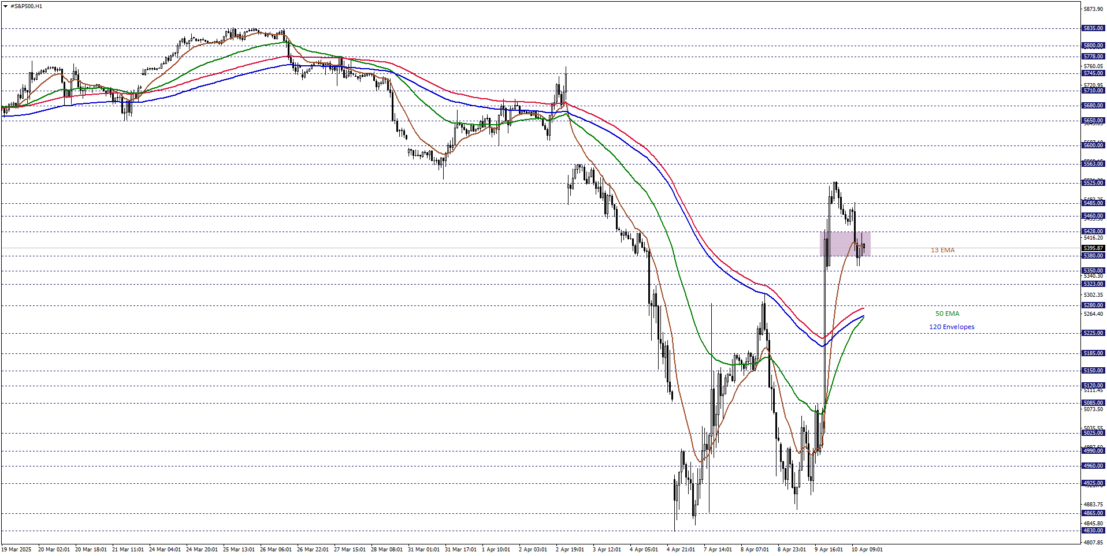
Task: Click the 4990.00 price level tag
Action: point(1093,451)
